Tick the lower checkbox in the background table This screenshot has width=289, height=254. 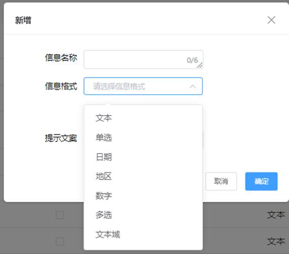pos(60,242)
